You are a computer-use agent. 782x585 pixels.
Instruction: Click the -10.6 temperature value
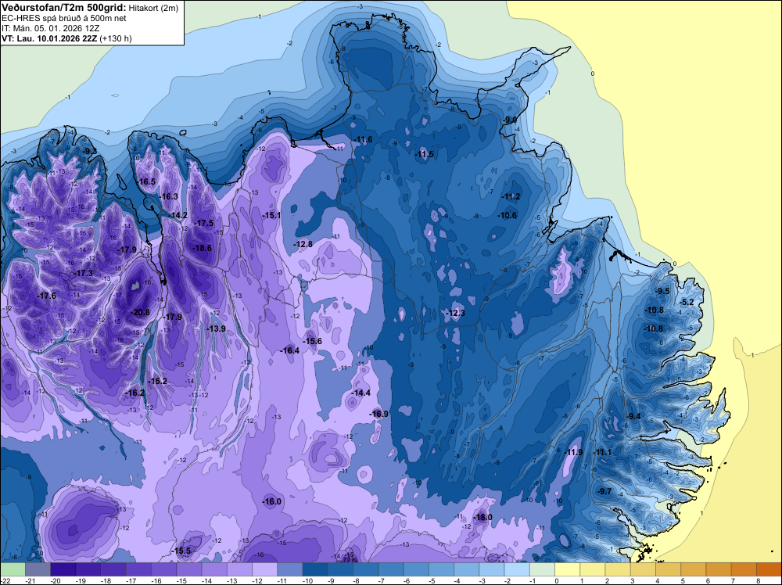point(508,215)
